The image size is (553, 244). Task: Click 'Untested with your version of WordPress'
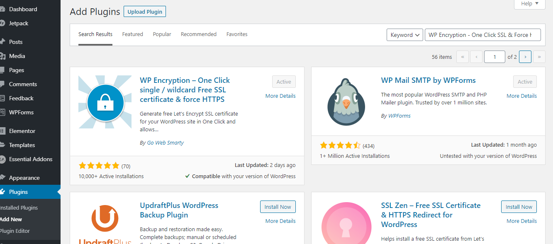(488, 156)
